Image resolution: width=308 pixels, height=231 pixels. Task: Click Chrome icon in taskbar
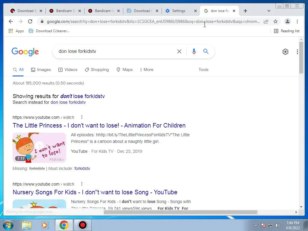[64, 225]
